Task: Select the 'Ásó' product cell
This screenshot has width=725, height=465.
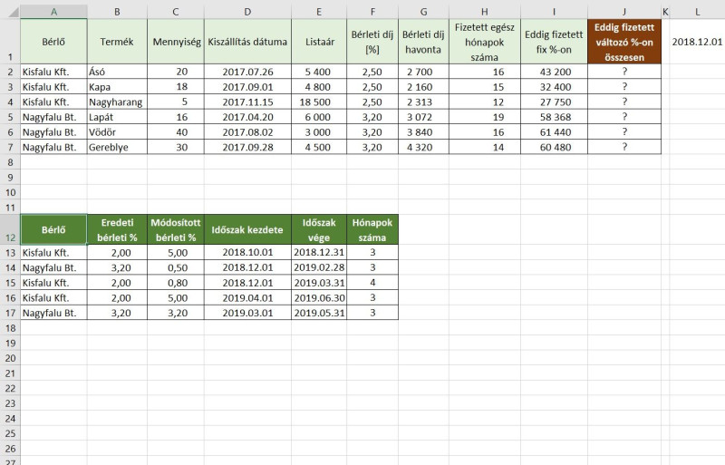Action: [117, 72]
